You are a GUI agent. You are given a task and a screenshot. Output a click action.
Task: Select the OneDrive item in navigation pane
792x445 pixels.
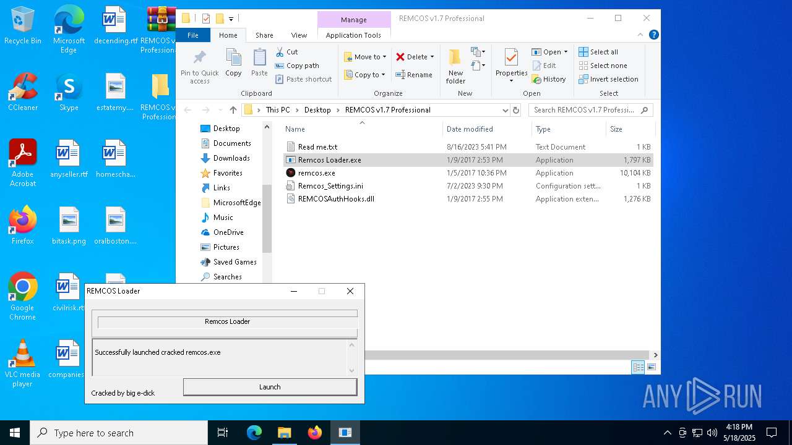click(228, 232)
